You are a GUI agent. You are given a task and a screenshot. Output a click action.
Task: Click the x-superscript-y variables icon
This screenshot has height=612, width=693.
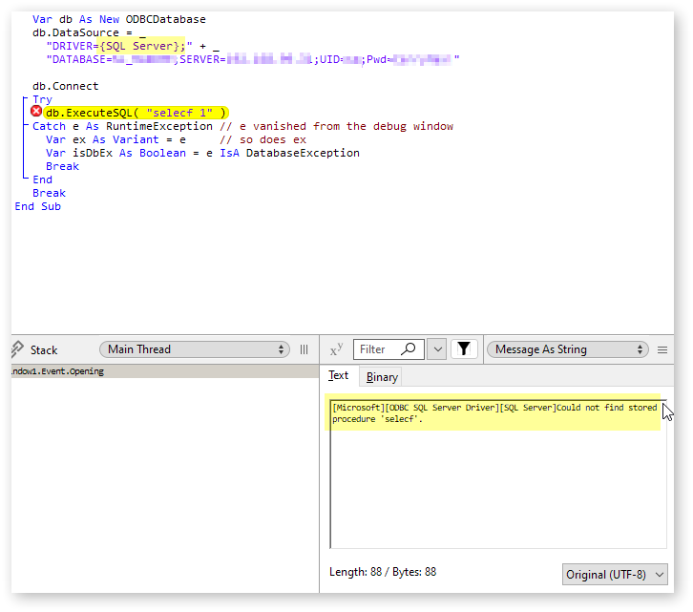[336, 349]
